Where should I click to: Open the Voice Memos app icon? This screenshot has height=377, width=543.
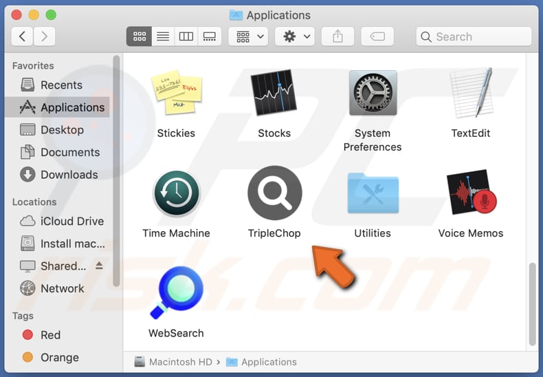click(472, 193)
